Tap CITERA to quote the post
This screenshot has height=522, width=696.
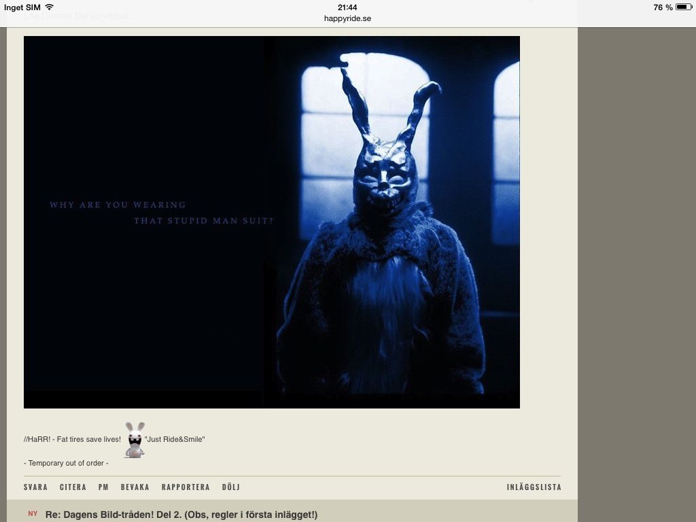click(73, 487)
